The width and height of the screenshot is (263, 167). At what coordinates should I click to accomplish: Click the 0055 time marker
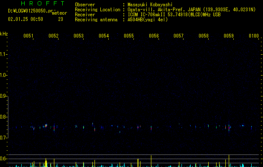pyautogui.click(x=129, y=36)
